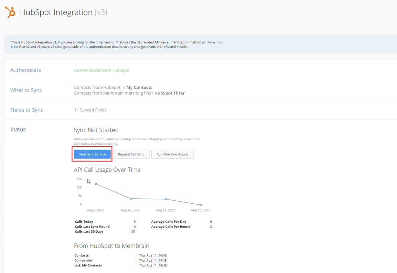
Task: Click the 191 calls value
Action: pos(133,231)
